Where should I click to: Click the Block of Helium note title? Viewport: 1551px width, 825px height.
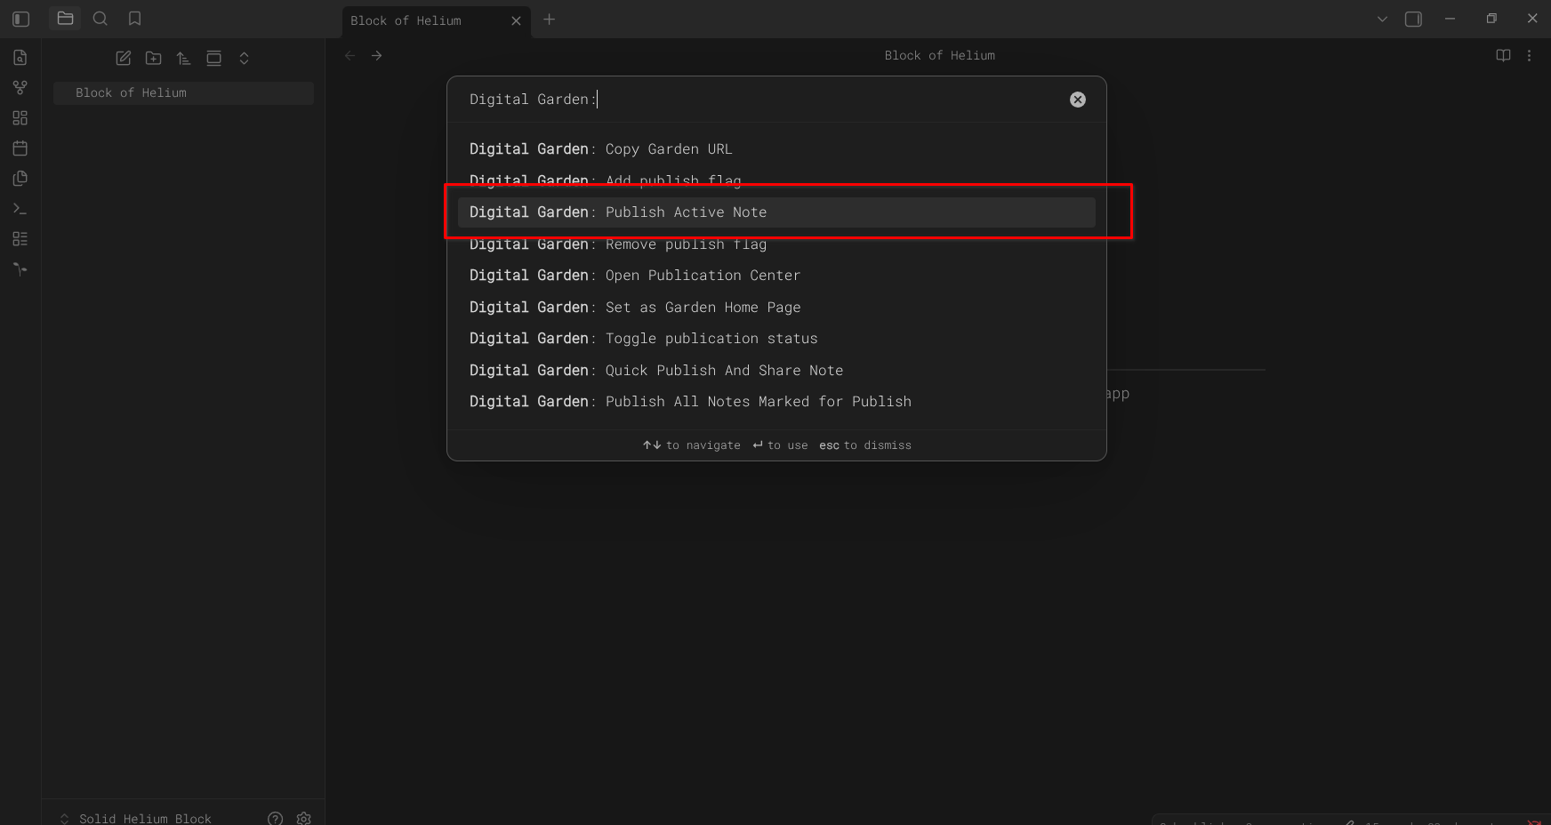coord(940,56)
